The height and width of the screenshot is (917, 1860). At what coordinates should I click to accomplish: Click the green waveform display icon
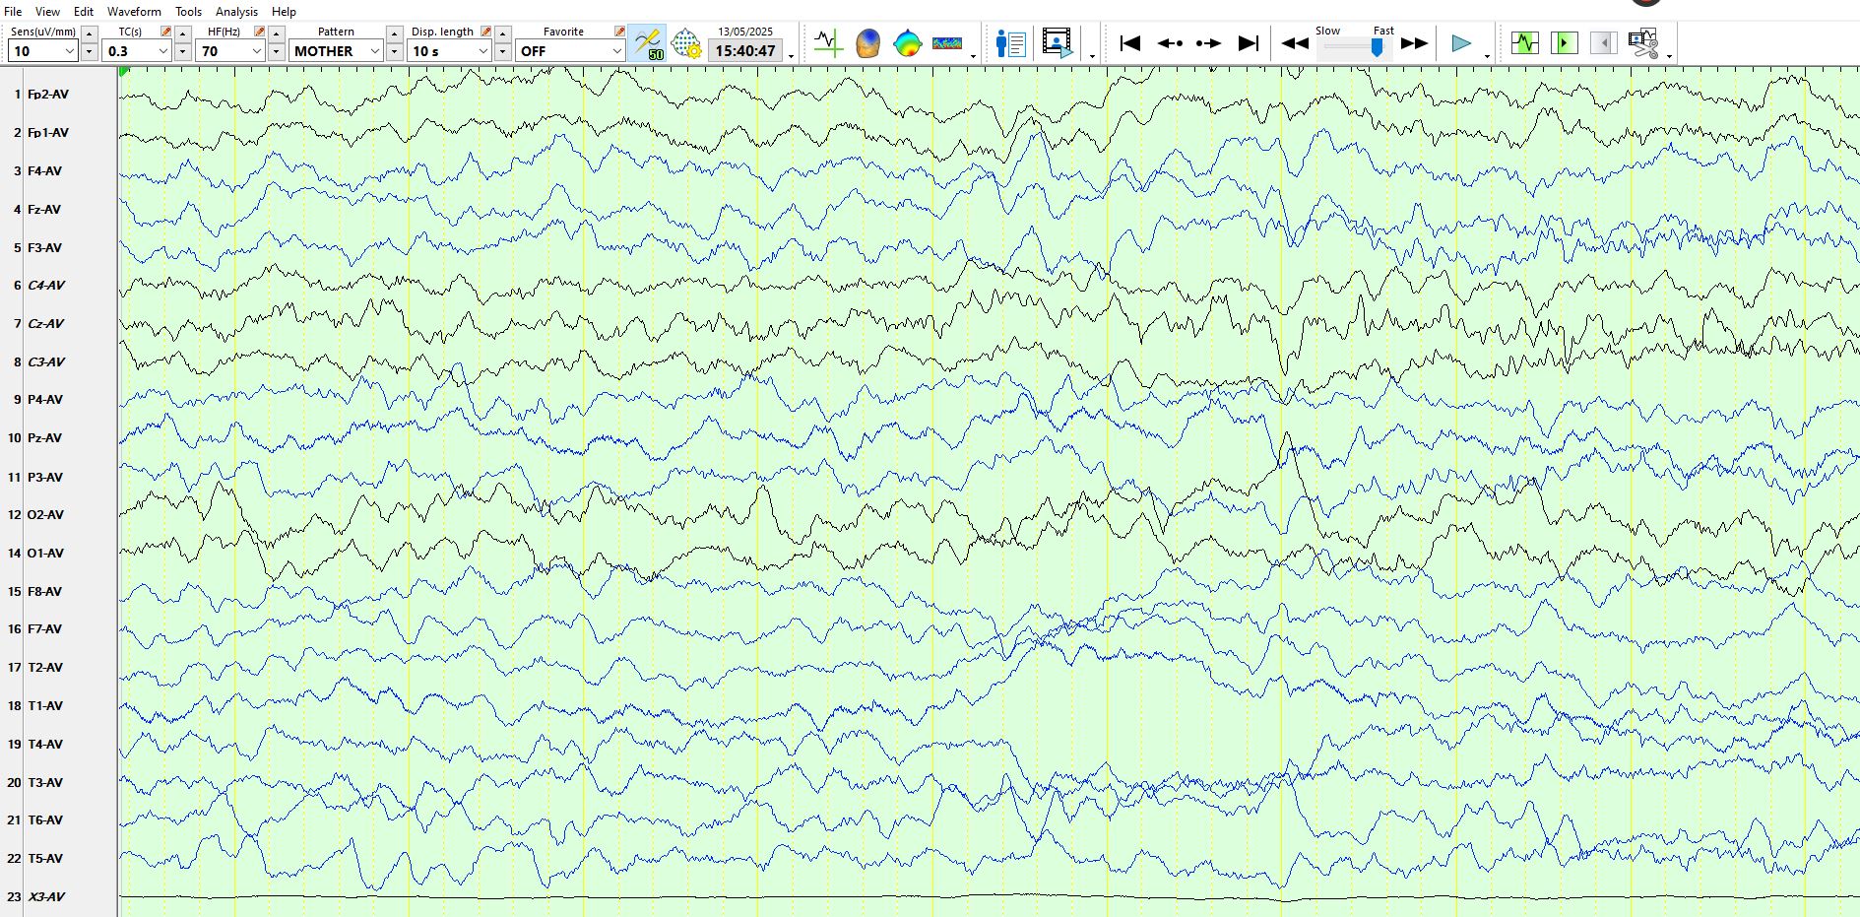(1525, 43)
